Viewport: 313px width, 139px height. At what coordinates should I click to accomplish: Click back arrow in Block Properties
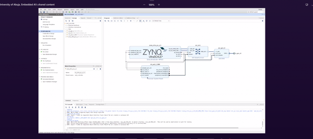pos(94,69)
